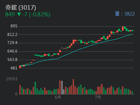This screenshot has width=140, height=105.
Task: Click the tall gray volume bar
Action: [x=62, y=87]
